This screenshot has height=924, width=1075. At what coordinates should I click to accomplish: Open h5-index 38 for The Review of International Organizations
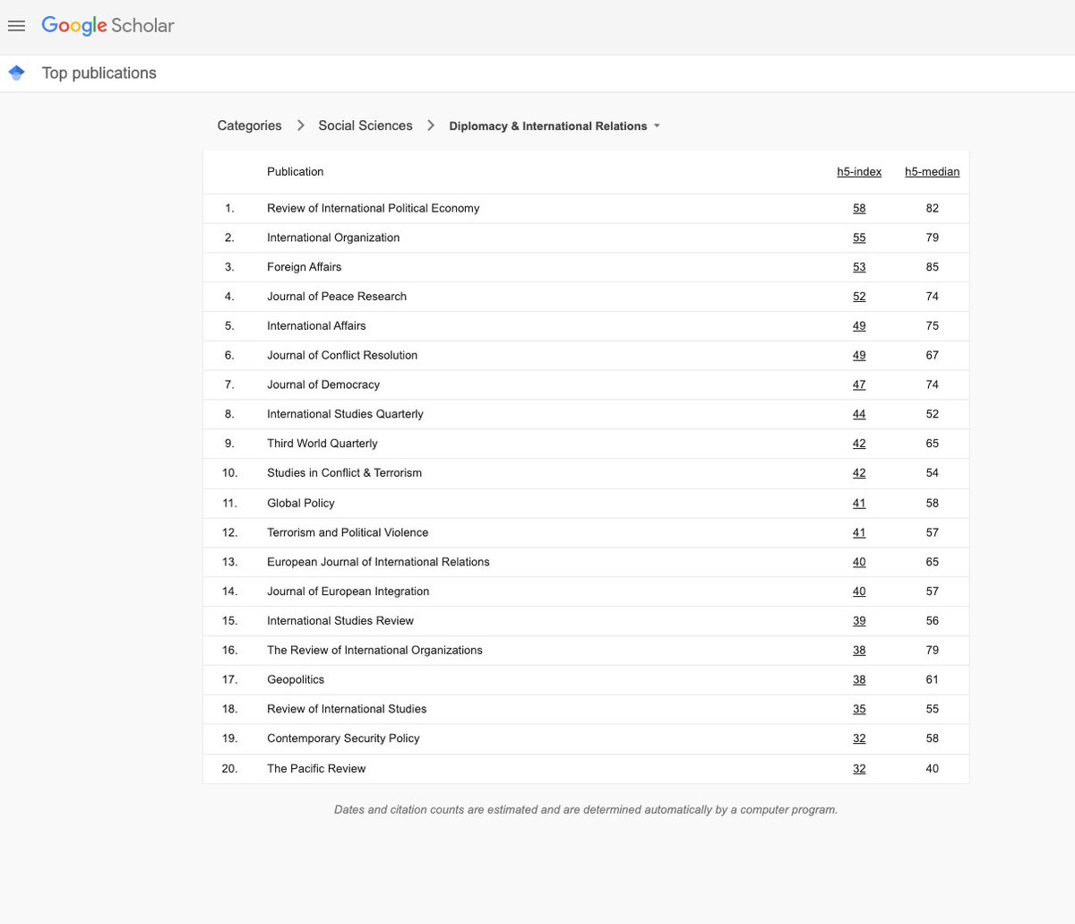point(859,651)
